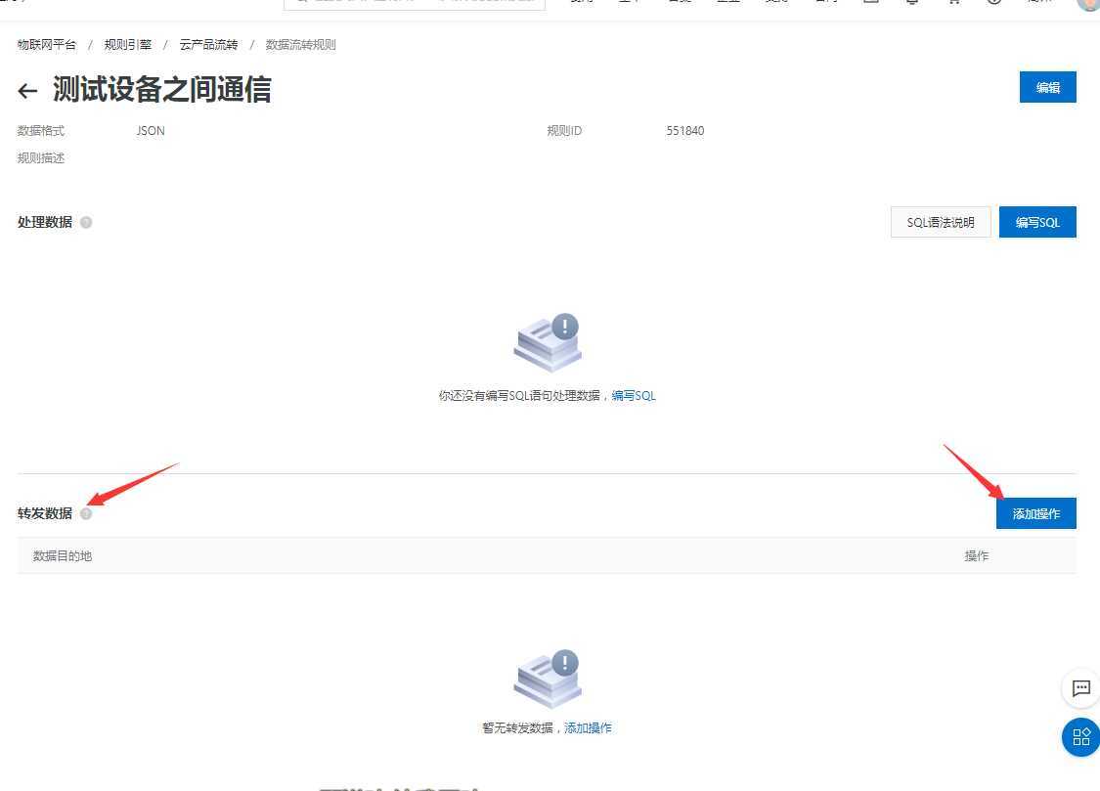Screen dimensions: 1100x791
Task: Open the question mark help icon top right
Action: [993, 3]
